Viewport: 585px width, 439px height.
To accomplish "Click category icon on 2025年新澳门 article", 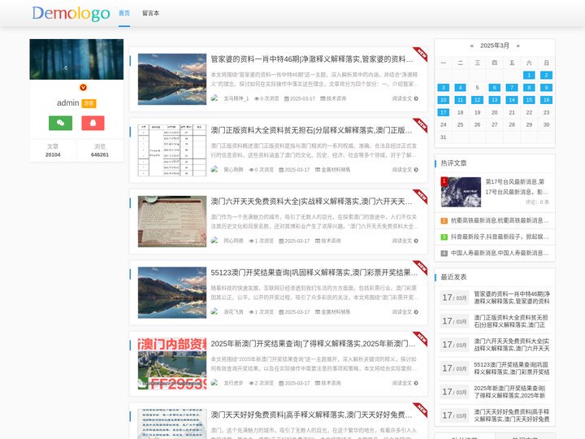I will [x=318, y=383].
